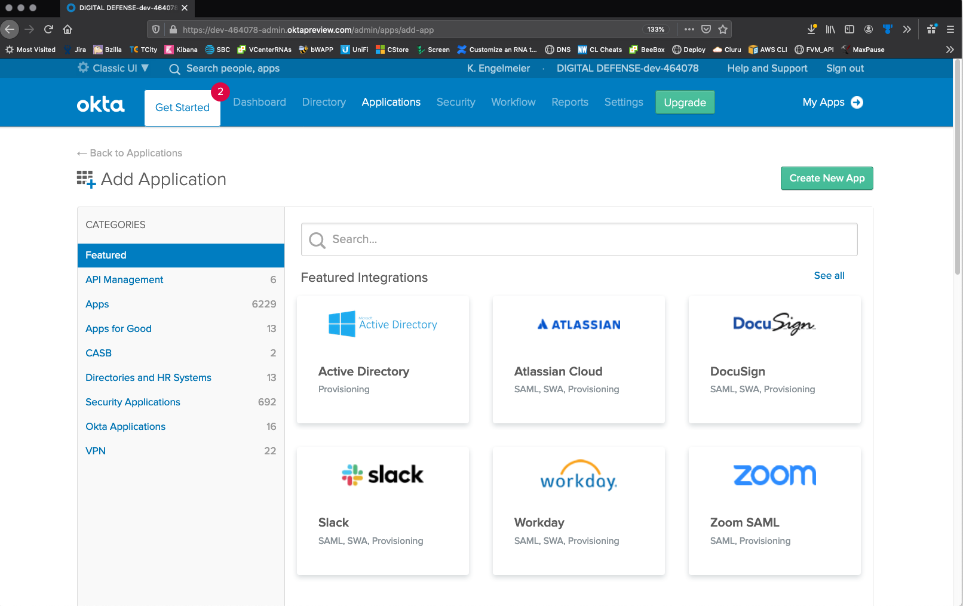Switch to the Get Started tab
963x606 pixels.
coord(182,107)
